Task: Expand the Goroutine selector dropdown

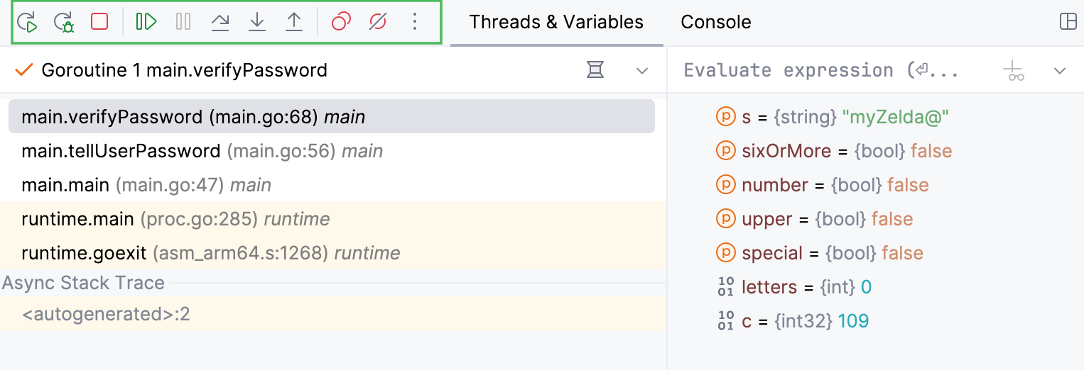Action: (x=642, y=70)
